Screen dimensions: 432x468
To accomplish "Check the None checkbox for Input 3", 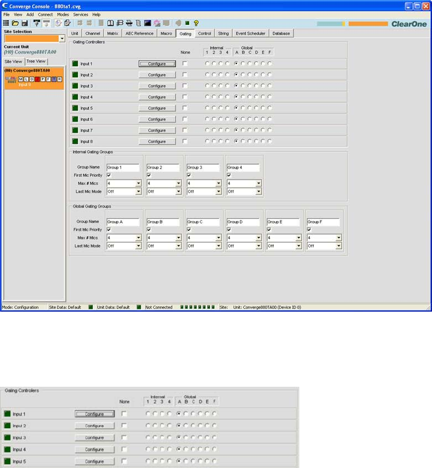I will click(185, 86).
